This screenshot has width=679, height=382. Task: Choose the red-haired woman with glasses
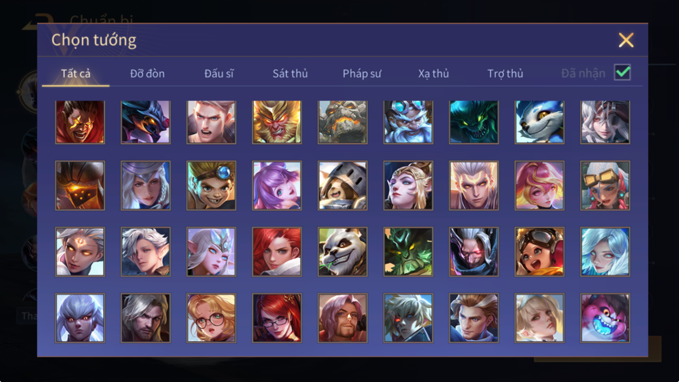coord(277,318)
